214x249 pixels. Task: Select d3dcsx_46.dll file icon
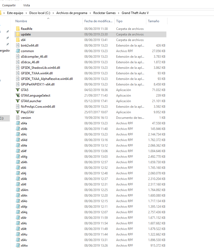click(18, 62)
